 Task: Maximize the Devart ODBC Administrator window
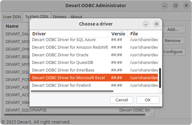176,5
